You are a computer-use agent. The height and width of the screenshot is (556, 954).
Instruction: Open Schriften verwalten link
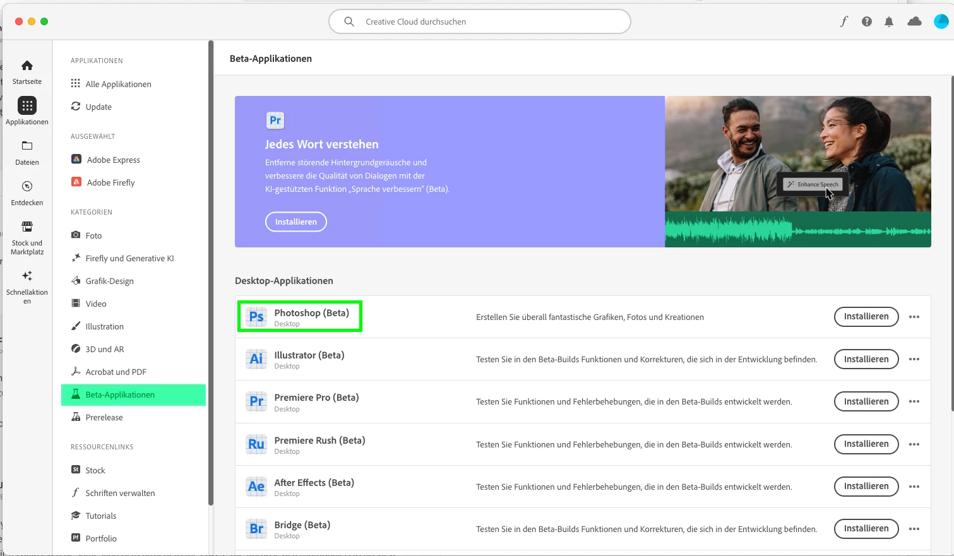click(133, 493)
